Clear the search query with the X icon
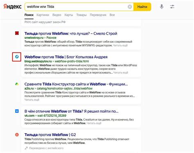Image resolution: width=194 pixels, height=153 pixels. 130,7
